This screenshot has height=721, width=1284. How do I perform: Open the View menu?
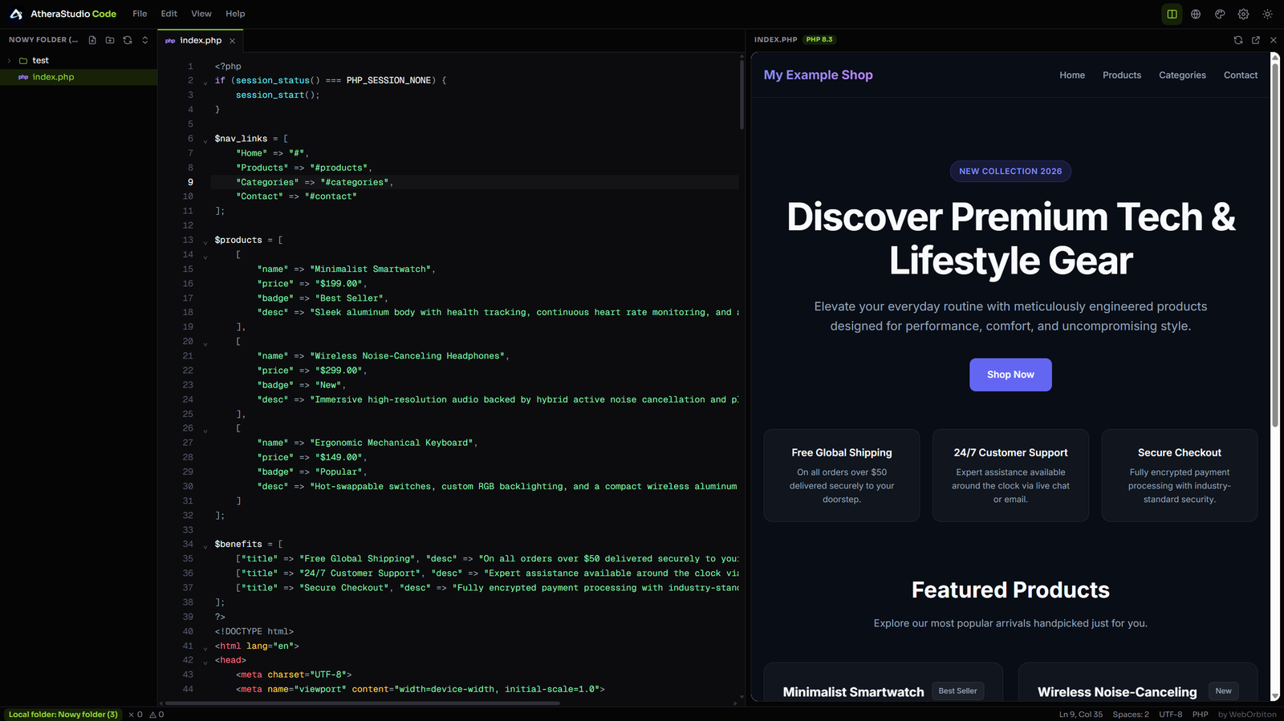coord(201,14)
